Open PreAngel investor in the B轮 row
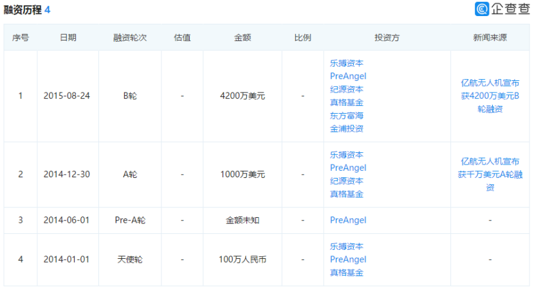The image size is (534, 291). point(348,76)
